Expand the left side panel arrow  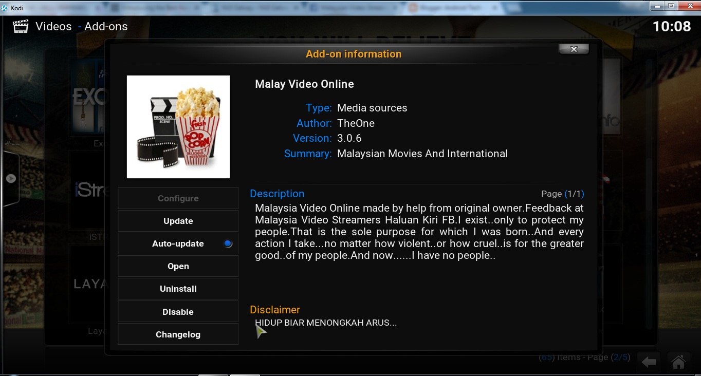coord(11,179)
